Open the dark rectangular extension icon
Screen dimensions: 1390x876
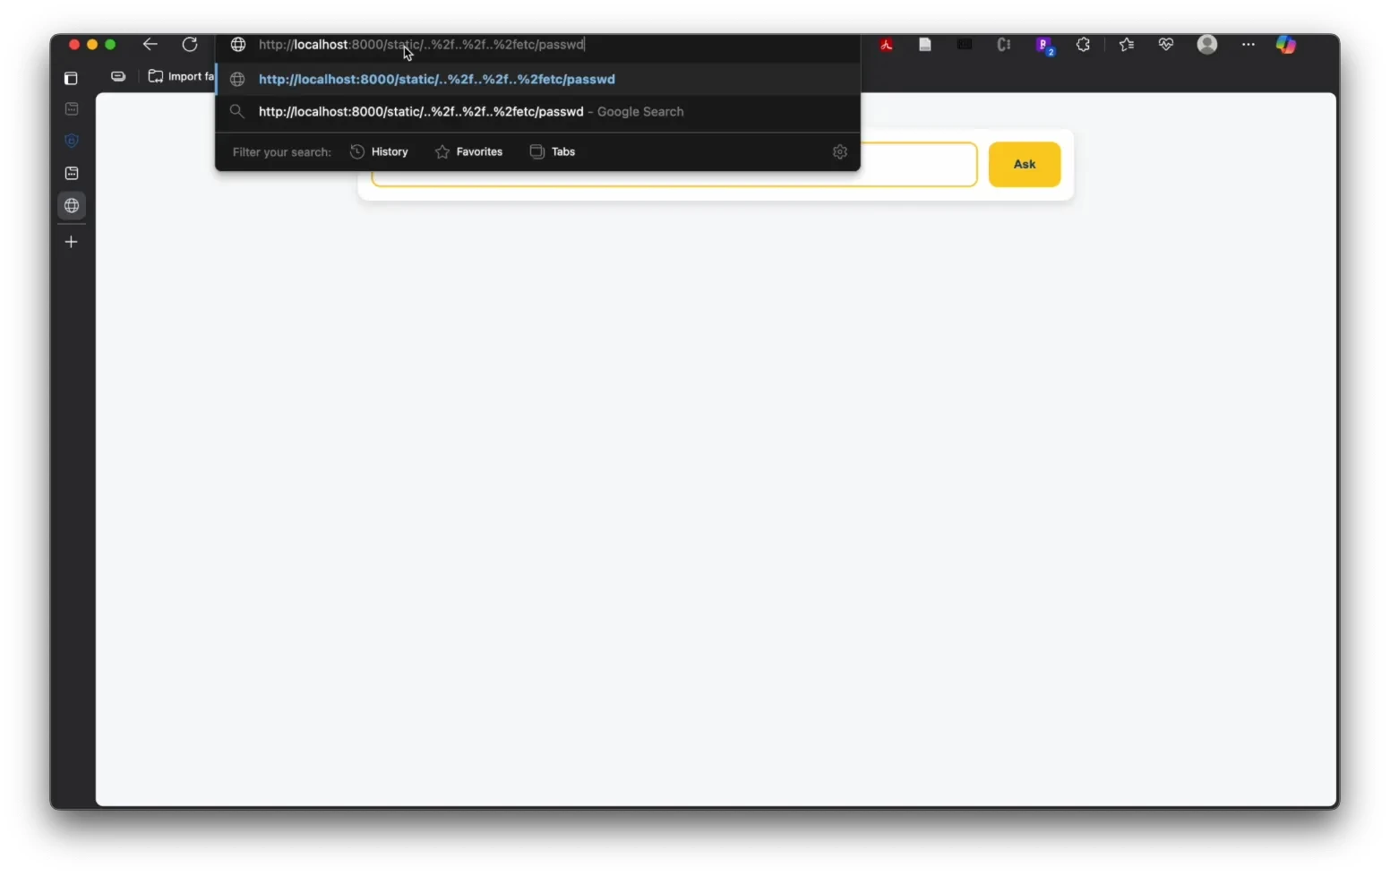[x=965, y=45]
